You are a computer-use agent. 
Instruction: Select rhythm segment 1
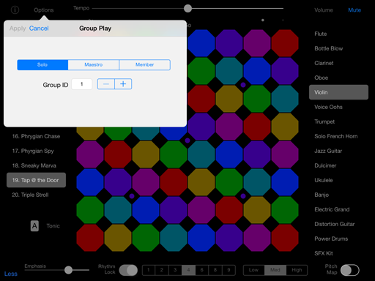click(149, 270)
